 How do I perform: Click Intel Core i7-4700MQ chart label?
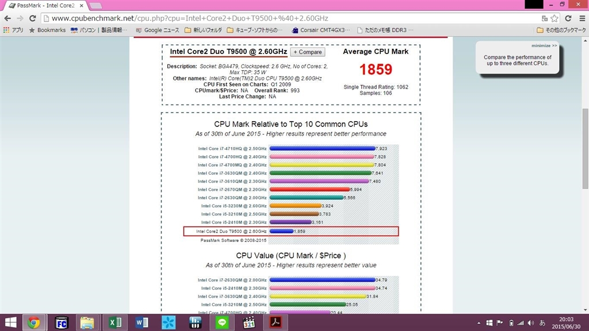coord(232,165)
